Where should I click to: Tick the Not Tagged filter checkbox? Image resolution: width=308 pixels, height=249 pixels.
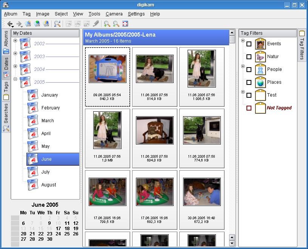tap(249, 108)
